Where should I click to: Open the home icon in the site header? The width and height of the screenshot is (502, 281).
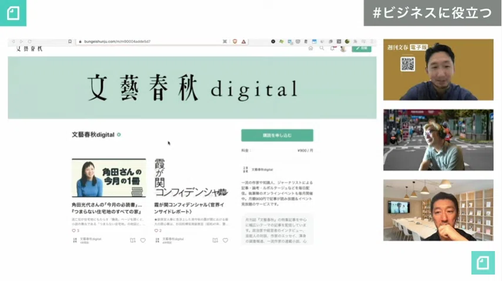[310, 48]
